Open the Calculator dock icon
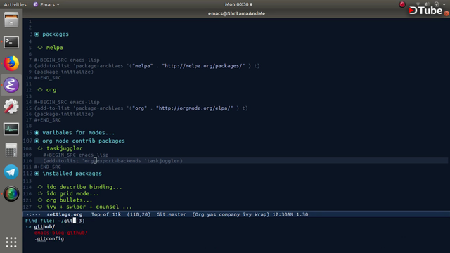Image resolution: width=450 pixels, height=253 pixels. pos(11,150)
